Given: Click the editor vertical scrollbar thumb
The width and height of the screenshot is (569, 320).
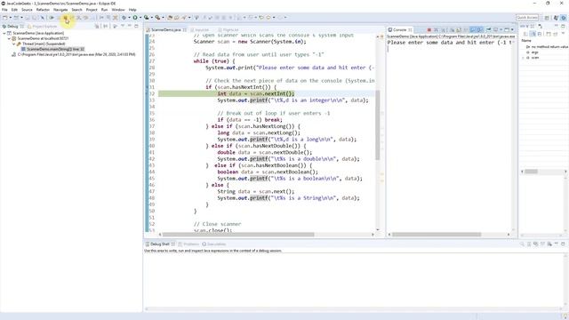Looking at the screenshot, I should pos(378,125).
